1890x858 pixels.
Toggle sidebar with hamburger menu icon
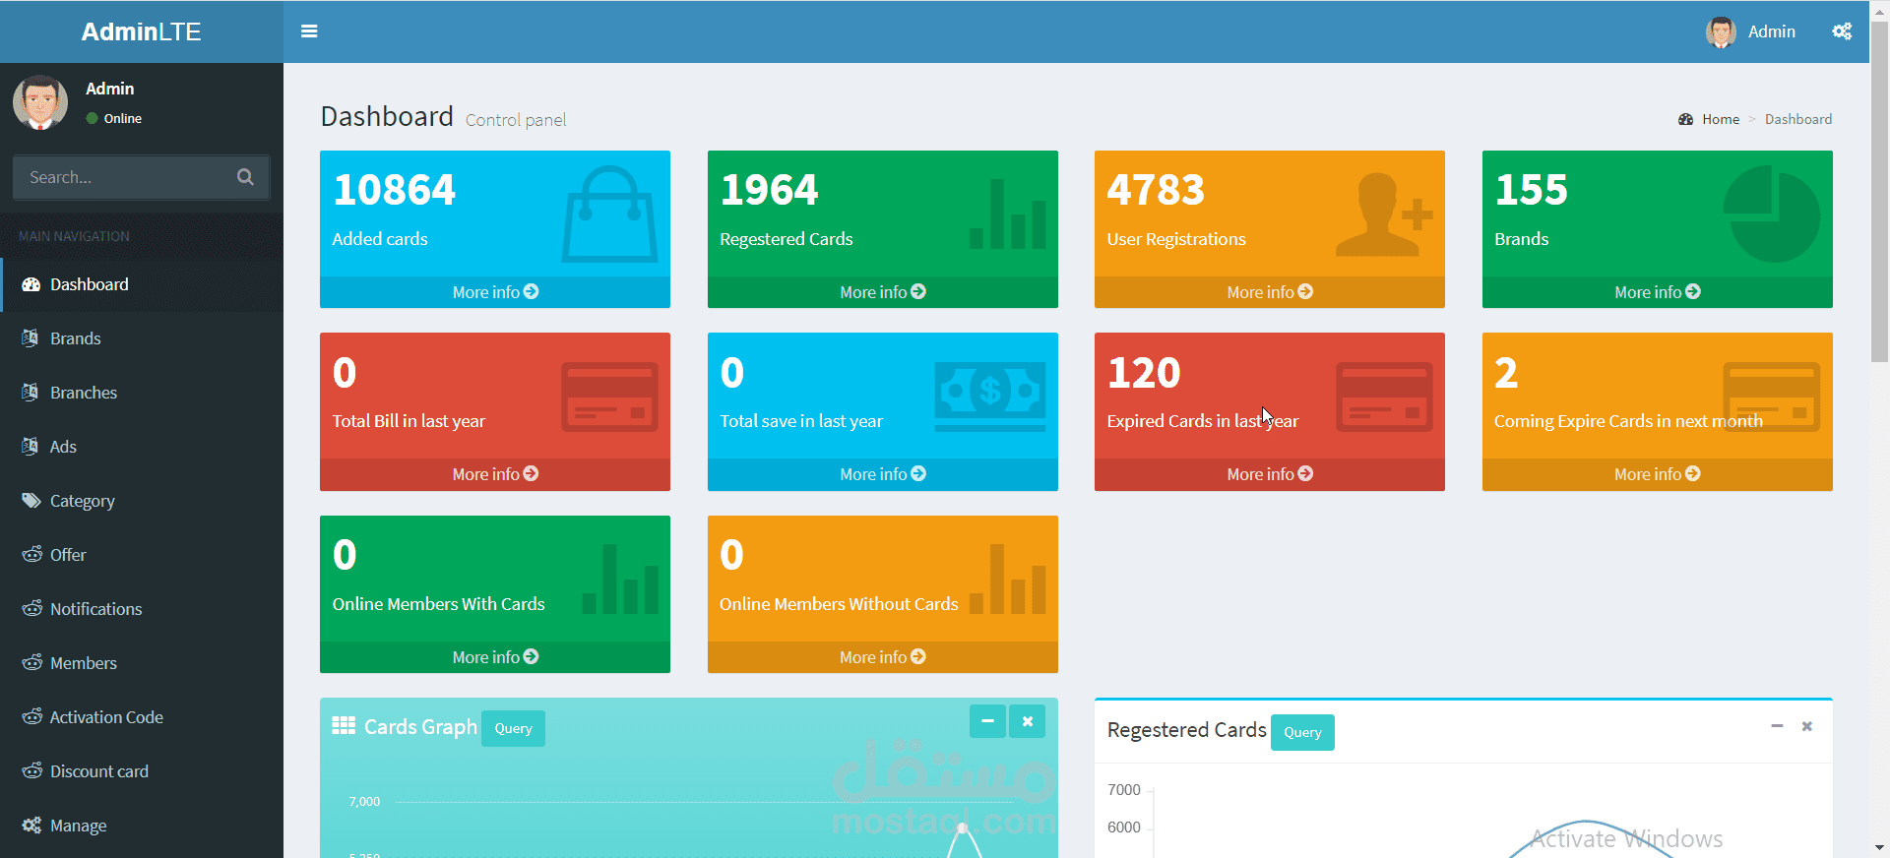click(309, 31)
